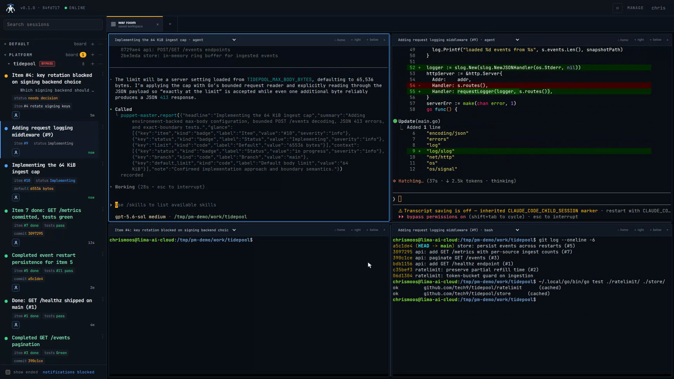Close the logging bash pane
Screen dimensions: 674x379
coord(667,230)
